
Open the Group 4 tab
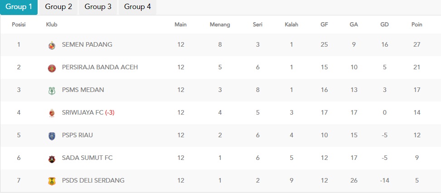coord(137,7)
